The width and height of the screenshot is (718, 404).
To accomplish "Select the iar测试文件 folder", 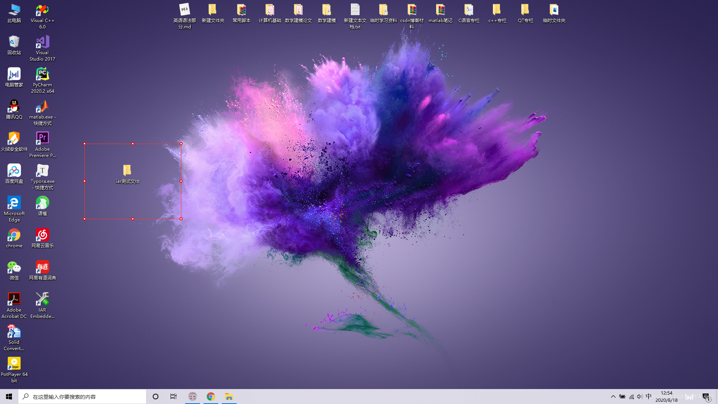I will coord(128,174).
